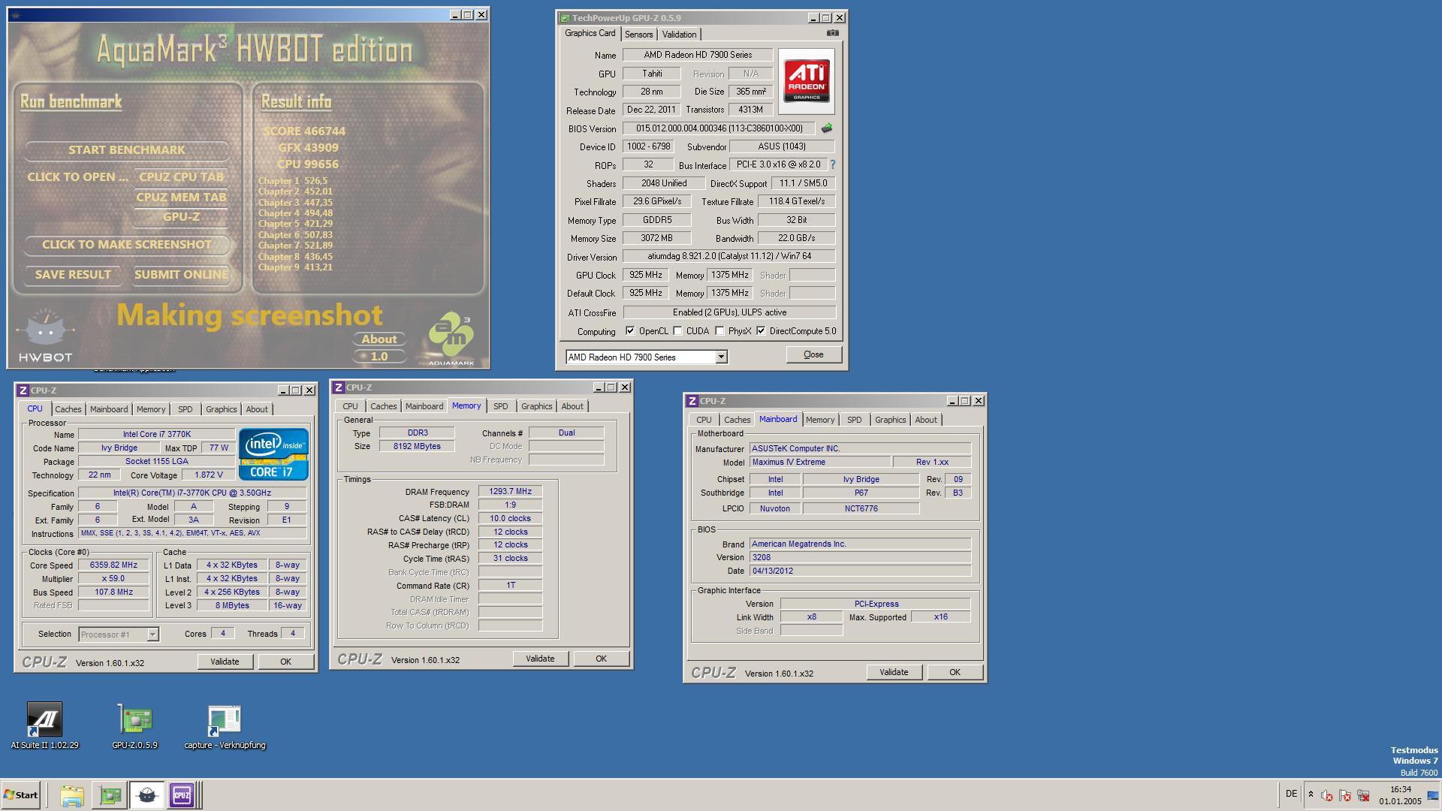Click Validate in CPU-Z Mainboard window
1442x811 pixels.
(x=894, y=672)
